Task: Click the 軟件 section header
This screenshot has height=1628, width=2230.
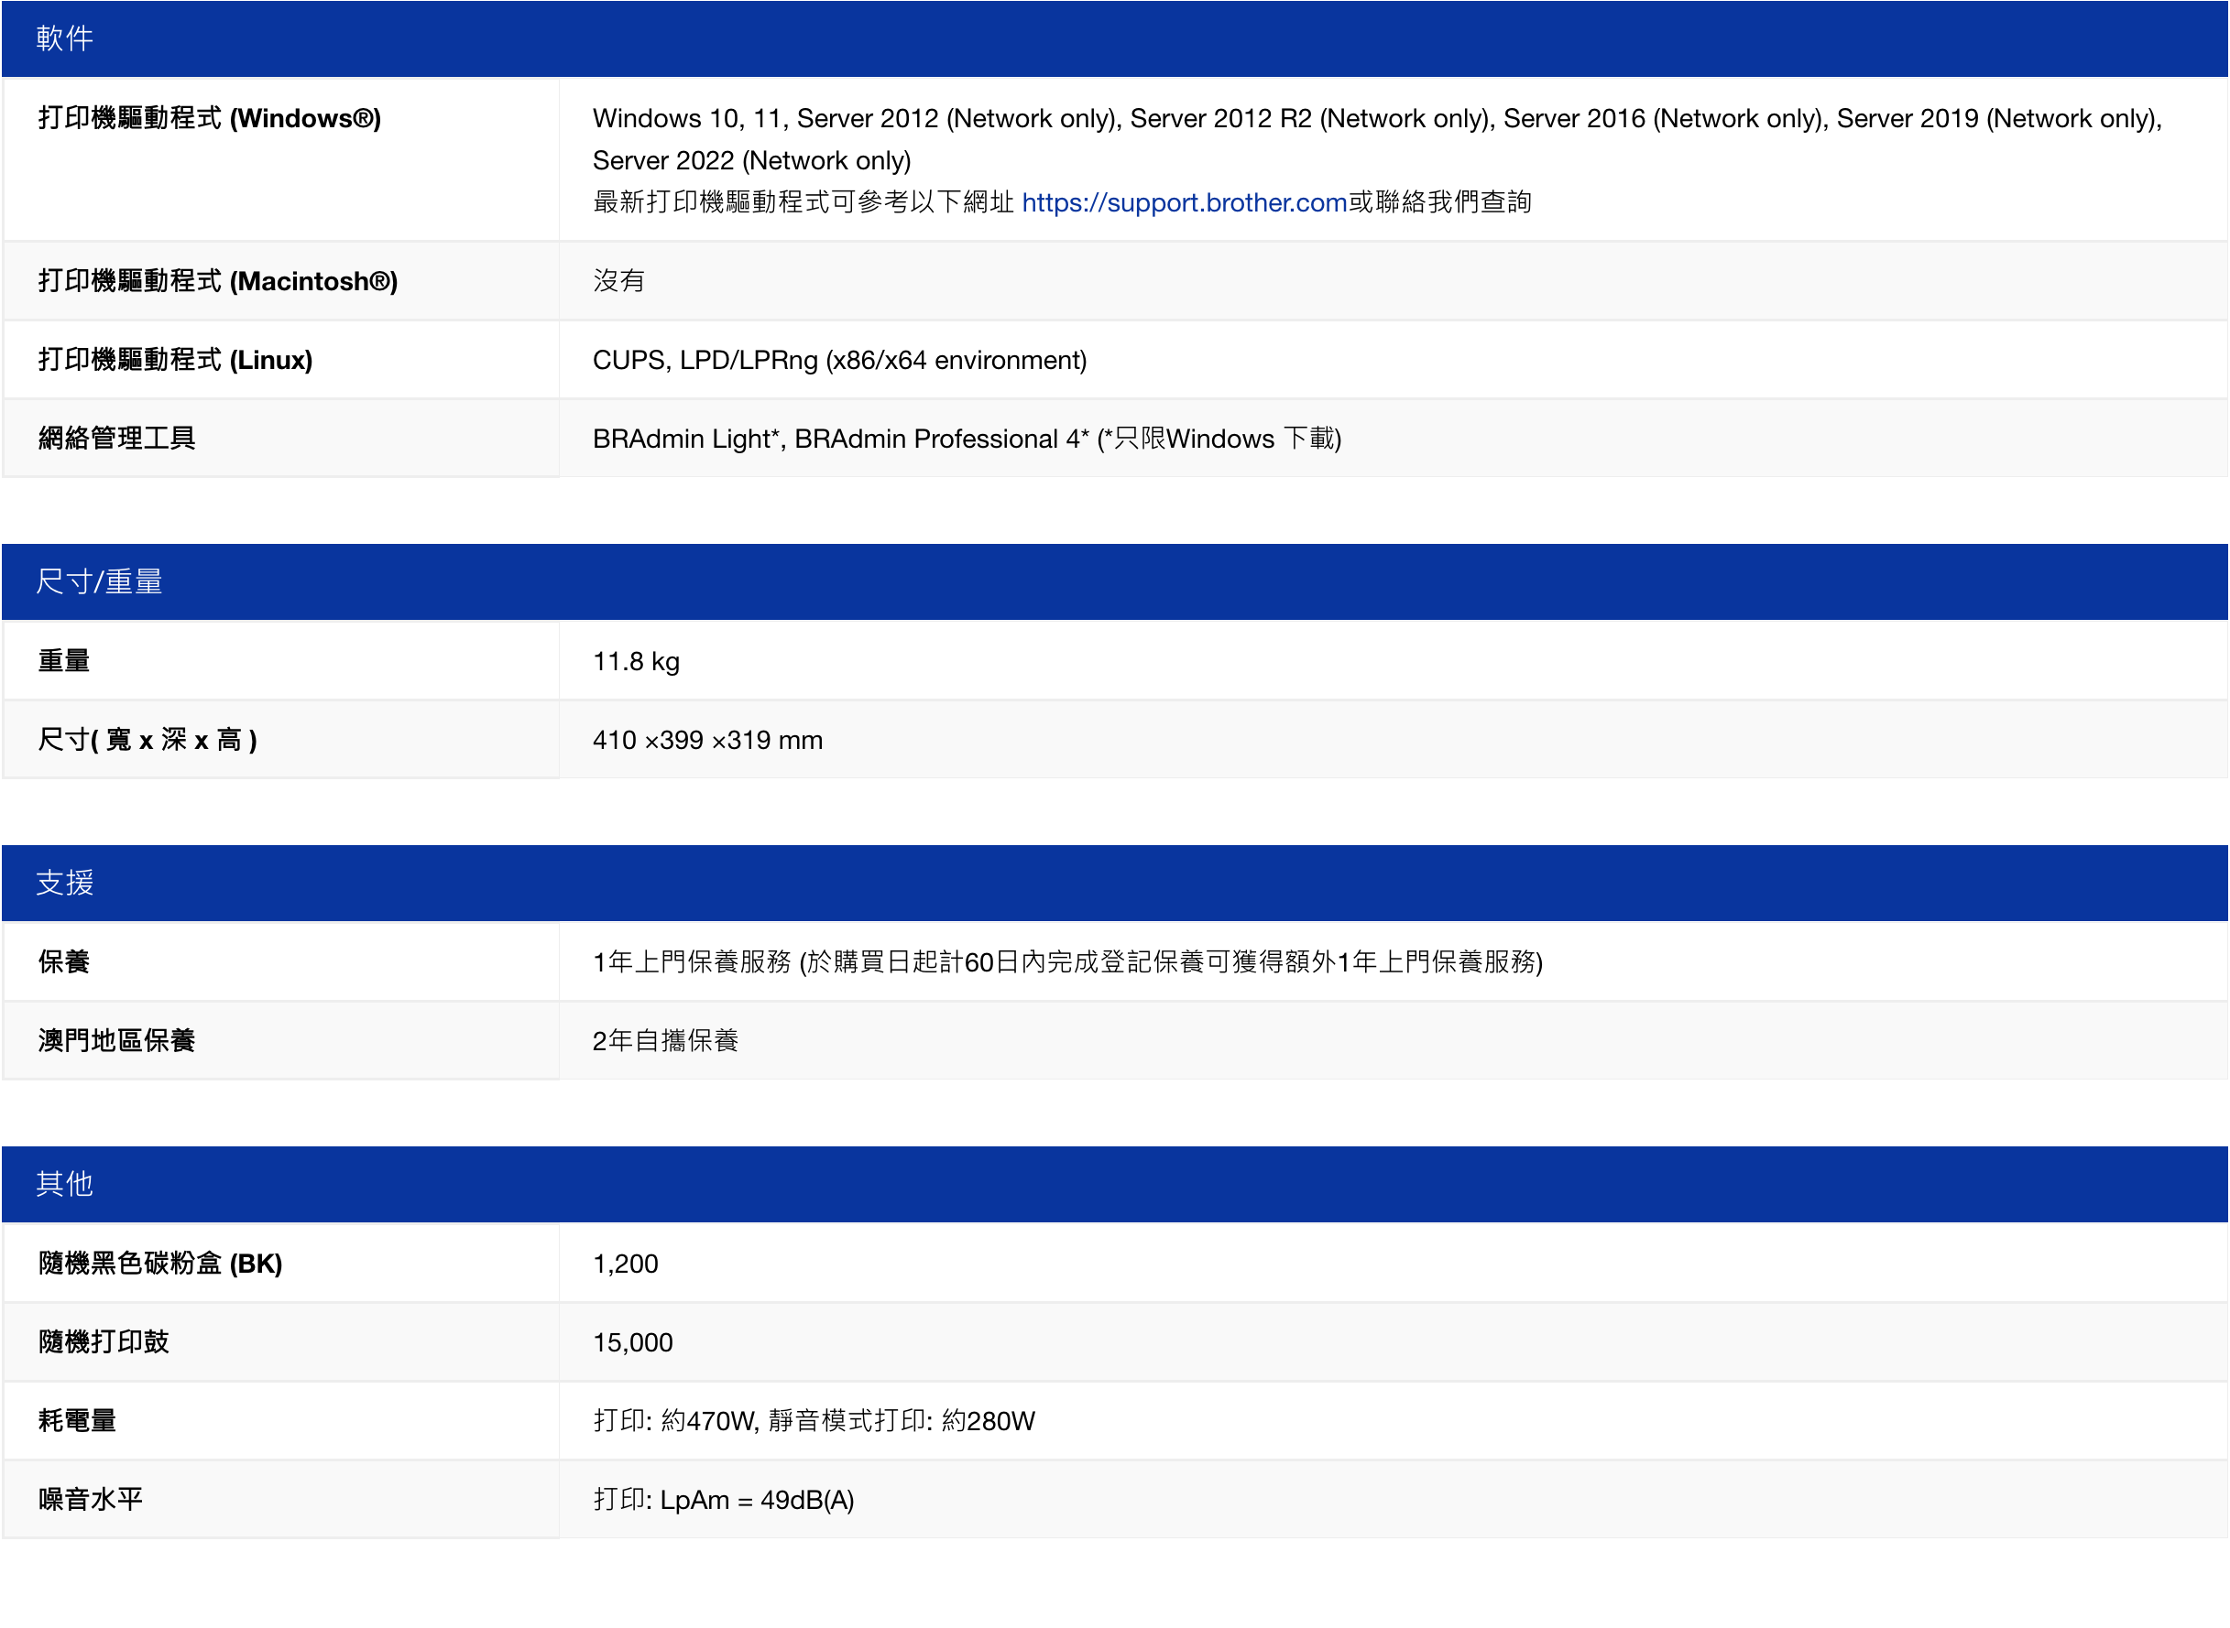Action: tap(65, 38)
